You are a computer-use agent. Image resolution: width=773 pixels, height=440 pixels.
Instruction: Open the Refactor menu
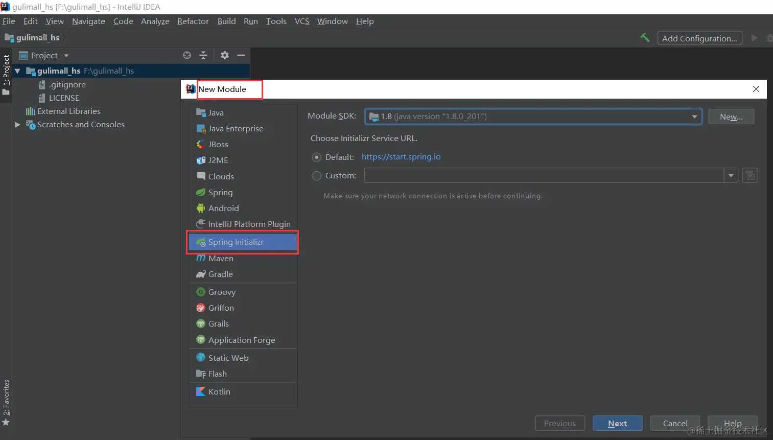[193, 21]
